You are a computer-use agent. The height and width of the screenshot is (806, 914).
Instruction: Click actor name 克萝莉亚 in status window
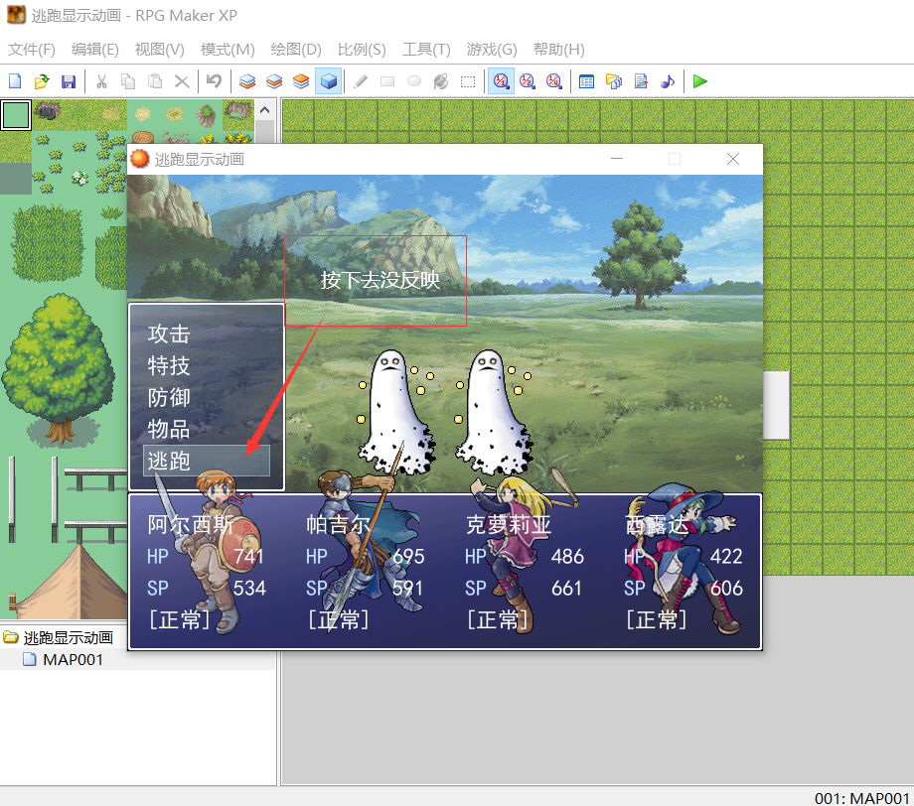point(509,525)
